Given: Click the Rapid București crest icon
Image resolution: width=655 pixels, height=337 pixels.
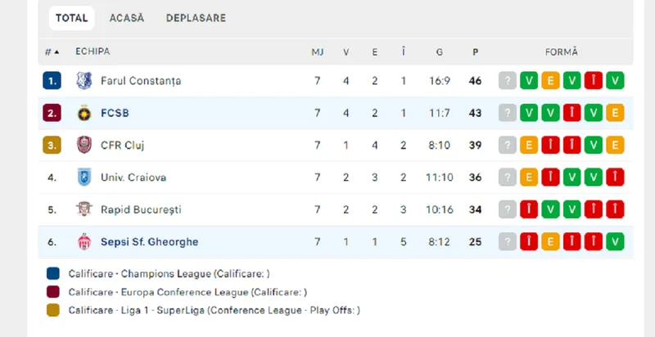Looking at the screenshot, I should pos(83,209).
